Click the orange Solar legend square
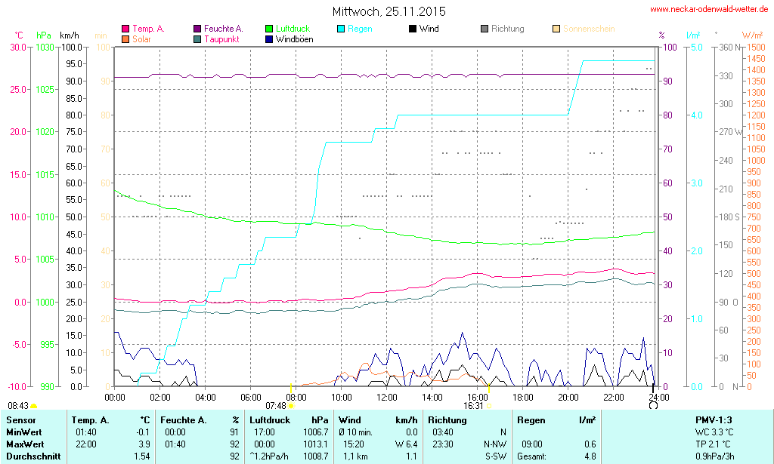 pyautogui.click(x=125, y=38)
